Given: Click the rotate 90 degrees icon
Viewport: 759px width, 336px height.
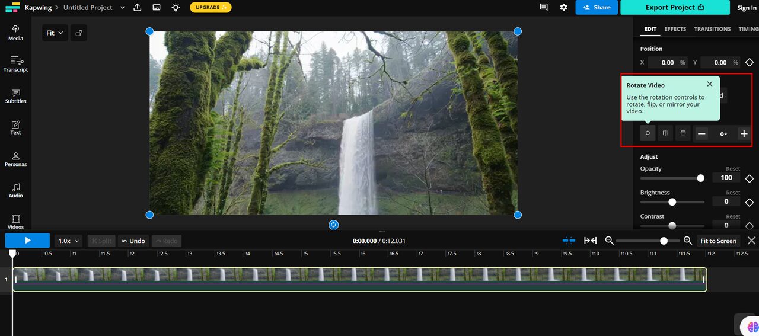Looking at the screenshot, I should point(648,133).
